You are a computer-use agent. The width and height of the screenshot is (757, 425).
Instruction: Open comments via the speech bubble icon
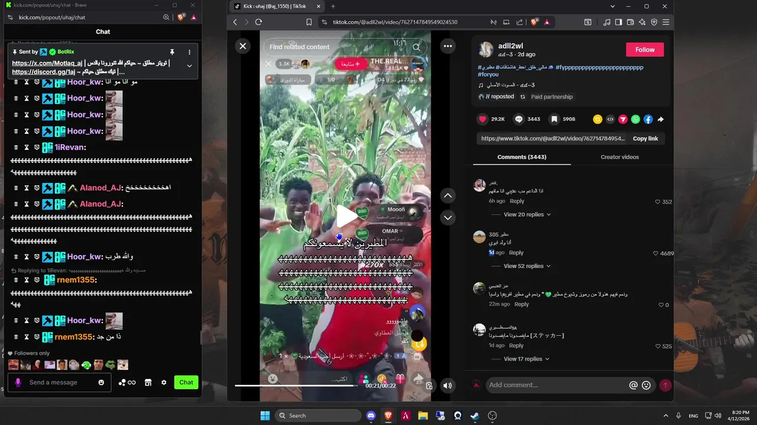click(519, 119)
